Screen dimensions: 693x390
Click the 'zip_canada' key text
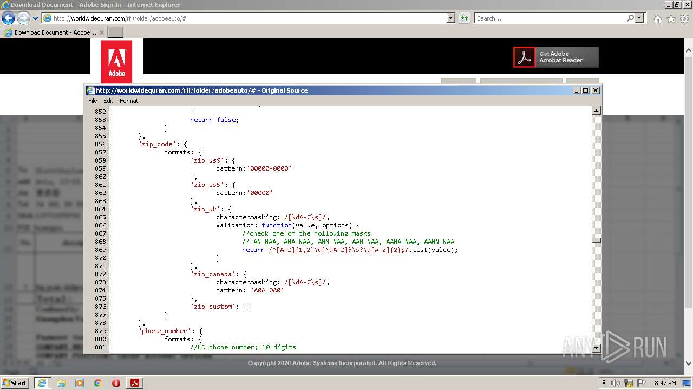click(213, 274)
